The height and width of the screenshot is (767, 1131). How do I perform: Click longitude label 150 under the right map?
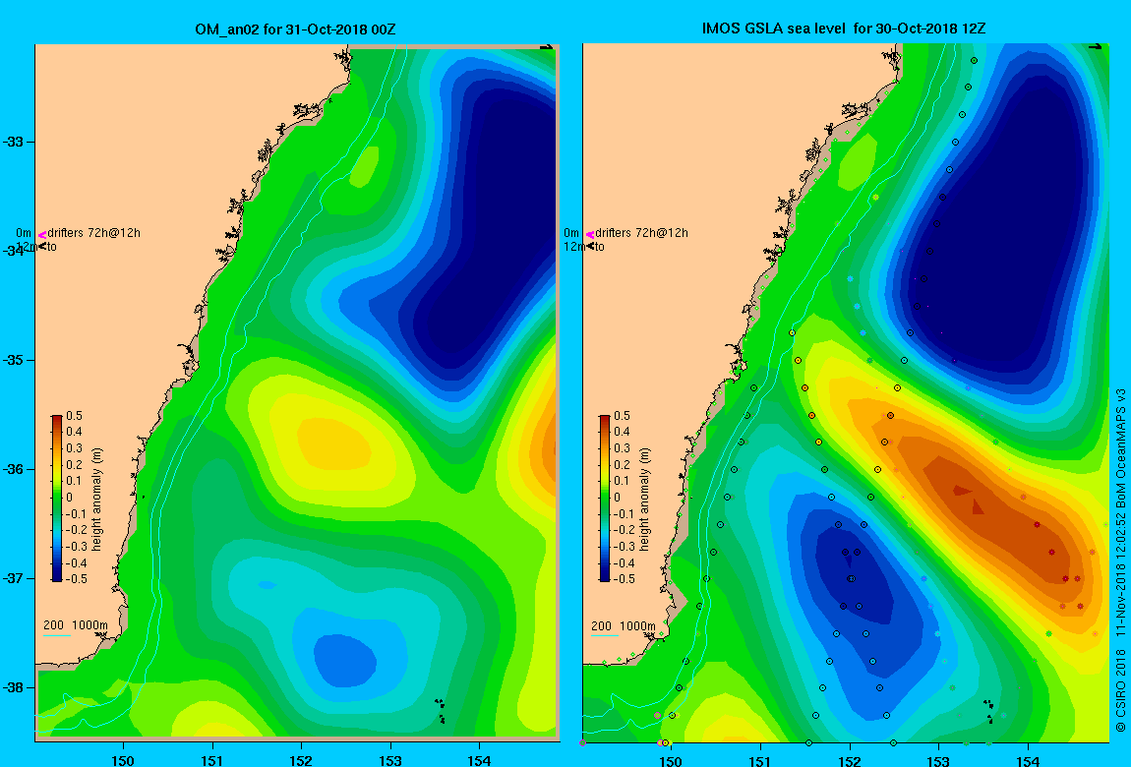[x=671, y=760]
